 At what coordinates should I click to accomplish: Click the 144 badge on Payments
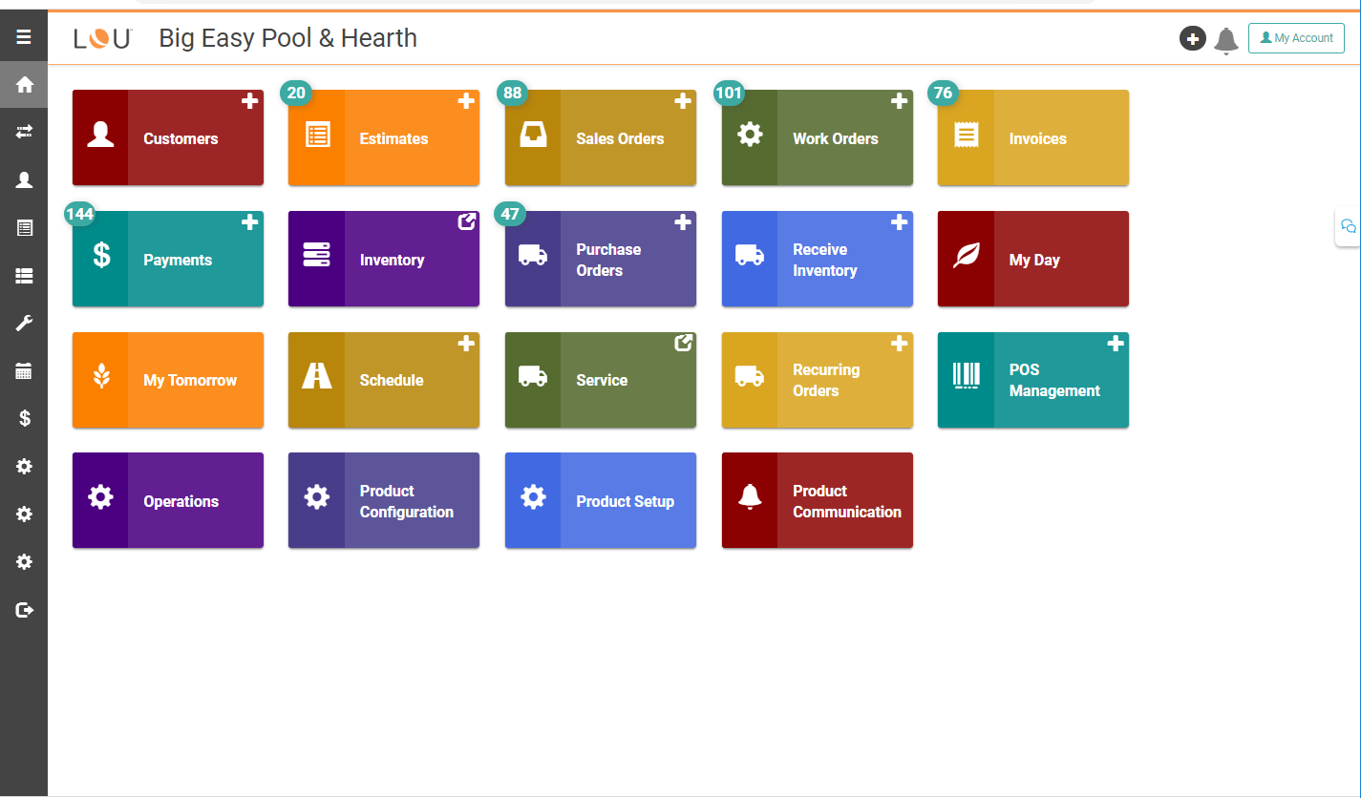(x=79, y=214)
